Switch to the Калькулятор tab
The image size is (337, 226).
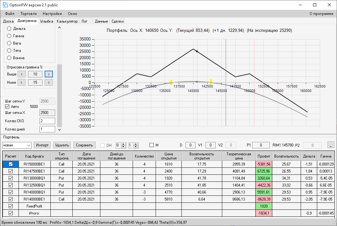(67, 21)
